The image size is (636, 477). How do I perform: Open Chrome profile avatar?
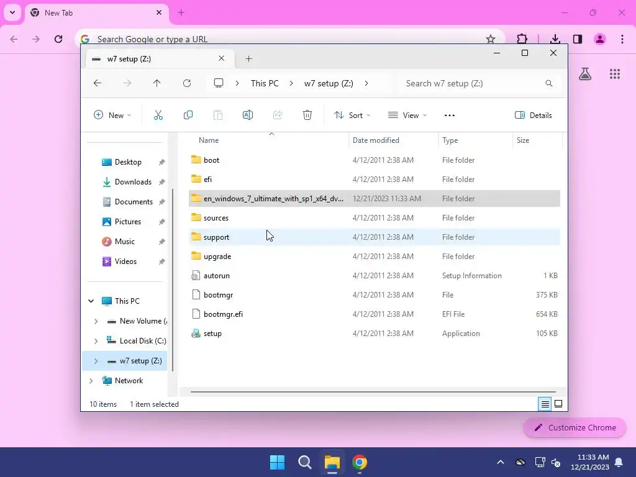pos(600,39)
